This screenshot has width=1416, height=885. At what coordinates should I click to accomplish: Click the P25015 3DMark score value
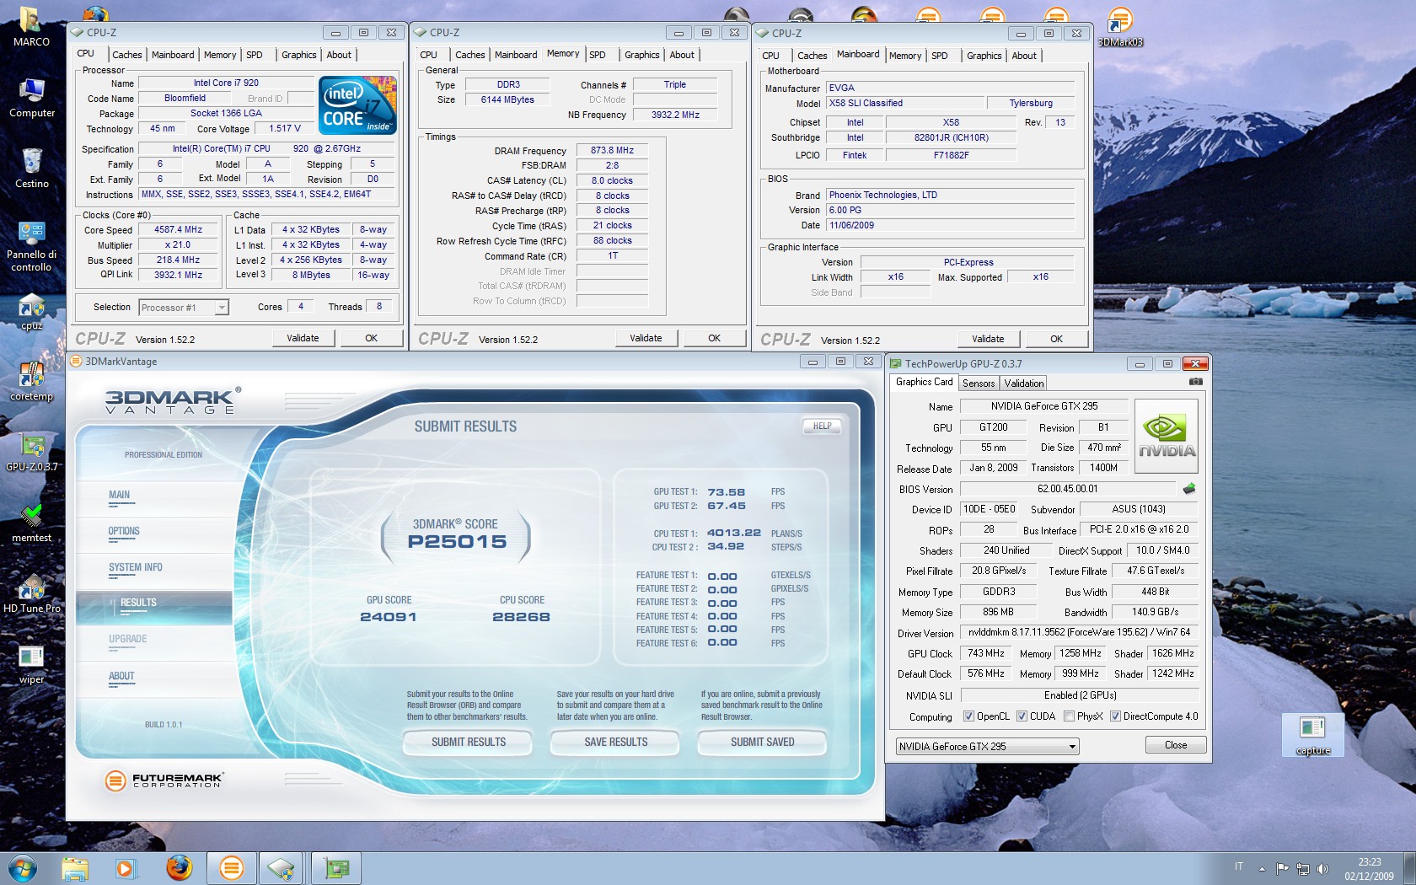457,542
